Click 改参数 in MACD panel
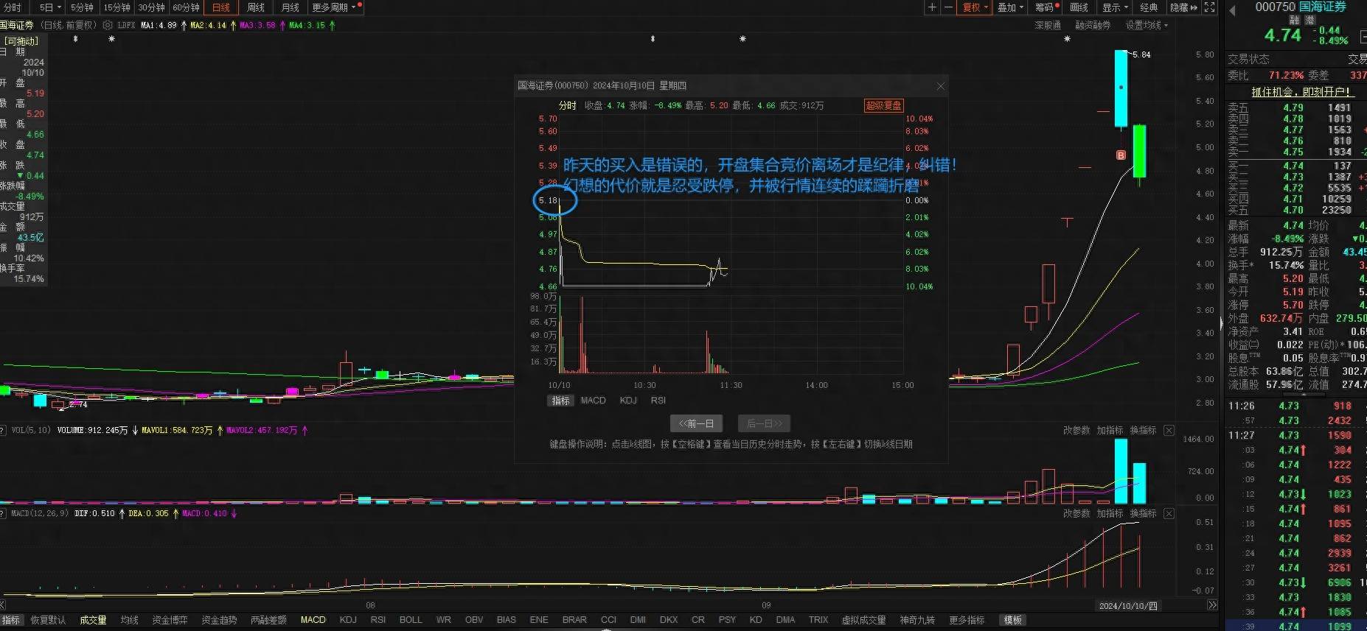 pos(1076,513)
